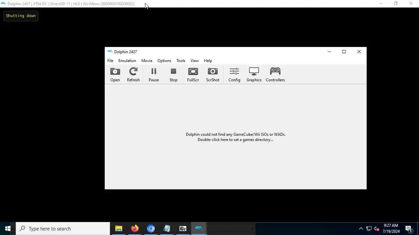419x235 pixels.
Task: Refresh the game list
Action: click(x=133, y=75)
